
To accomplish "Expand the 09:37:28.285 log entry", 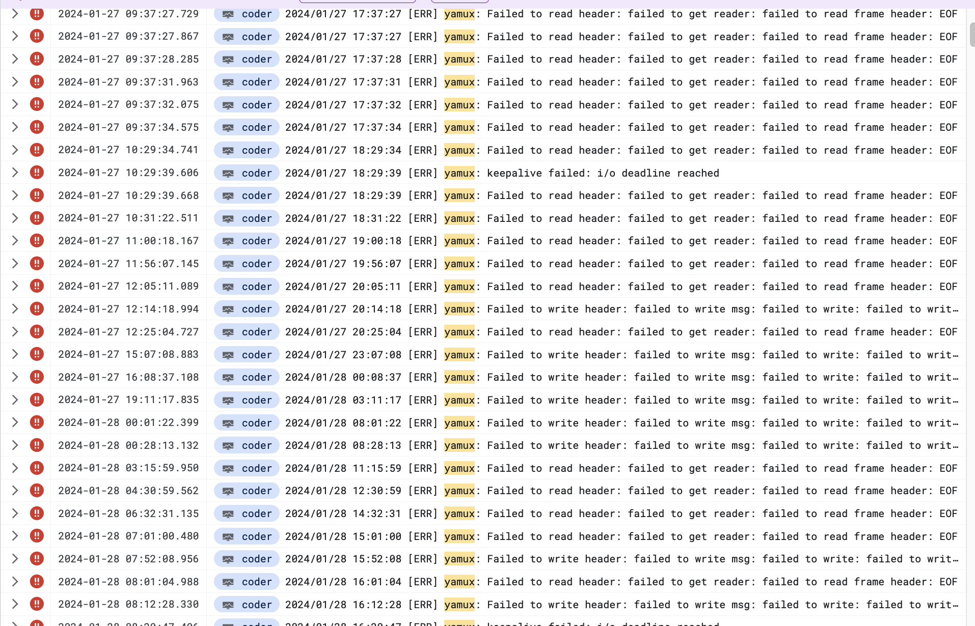I will [x=15, y=59].
